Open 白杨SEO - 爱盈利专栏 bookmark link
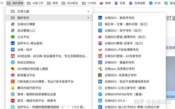Screen dimensions: 175x109 point(129,62)
